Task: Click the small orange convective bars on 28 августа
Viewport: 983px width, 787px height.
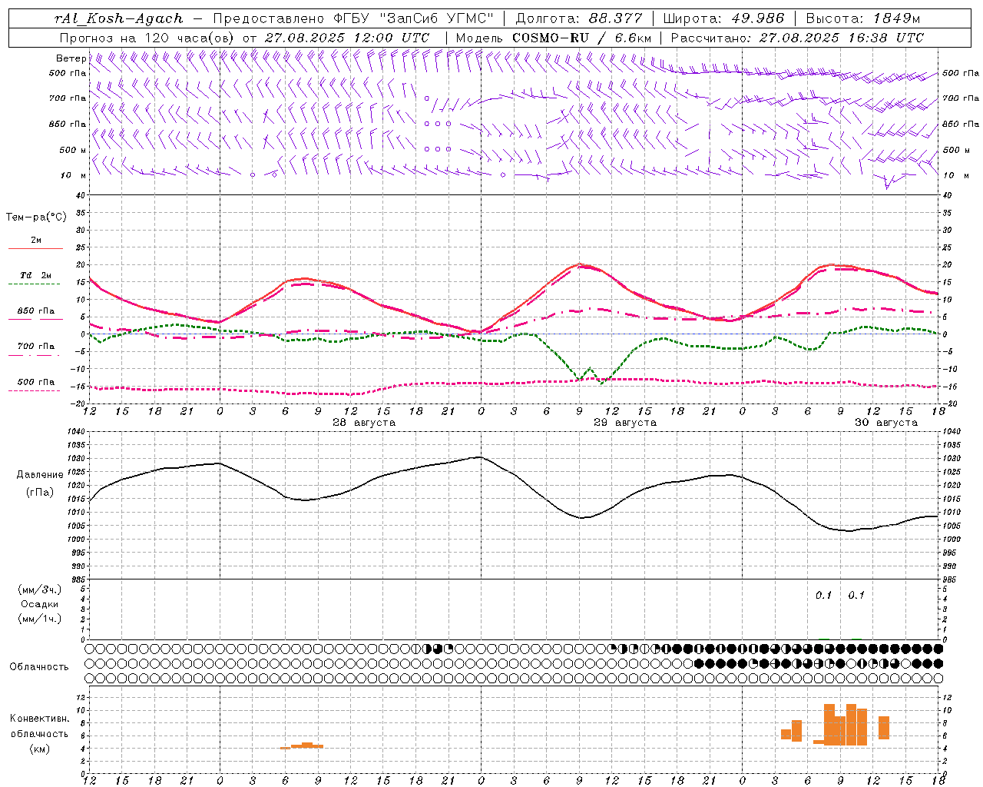Action: click(302, 745)
